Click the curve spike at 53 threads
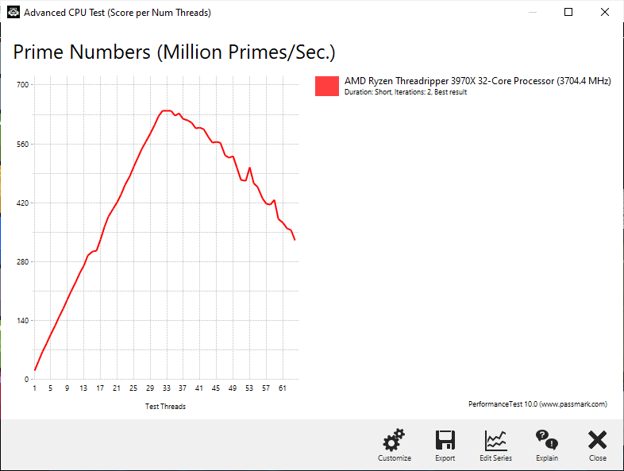Image resolution: width=624 pixels, height=471 pixels. click(249, 168)
